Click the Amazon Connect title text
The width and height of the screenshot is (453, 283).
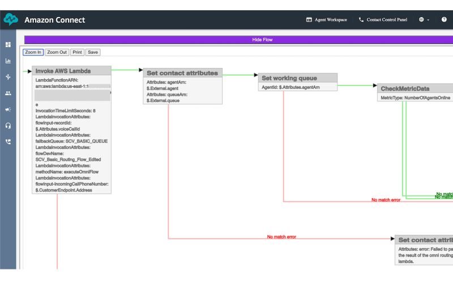click(54, 20)
